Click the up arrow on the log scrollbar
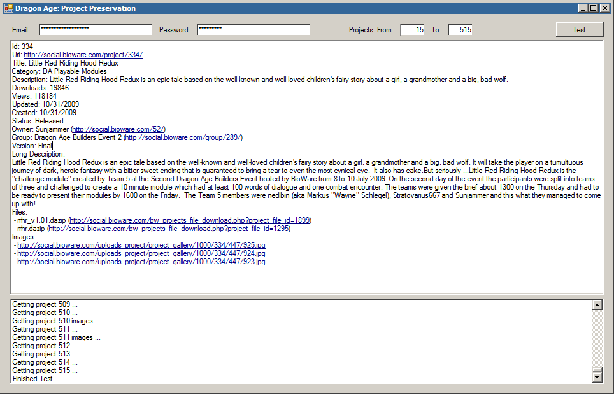Viewport: 614px width, 394px height. point(597,304)
